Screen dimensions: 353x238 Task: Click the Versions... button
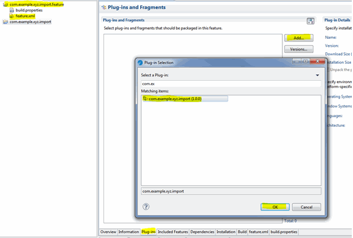[299, 49]
